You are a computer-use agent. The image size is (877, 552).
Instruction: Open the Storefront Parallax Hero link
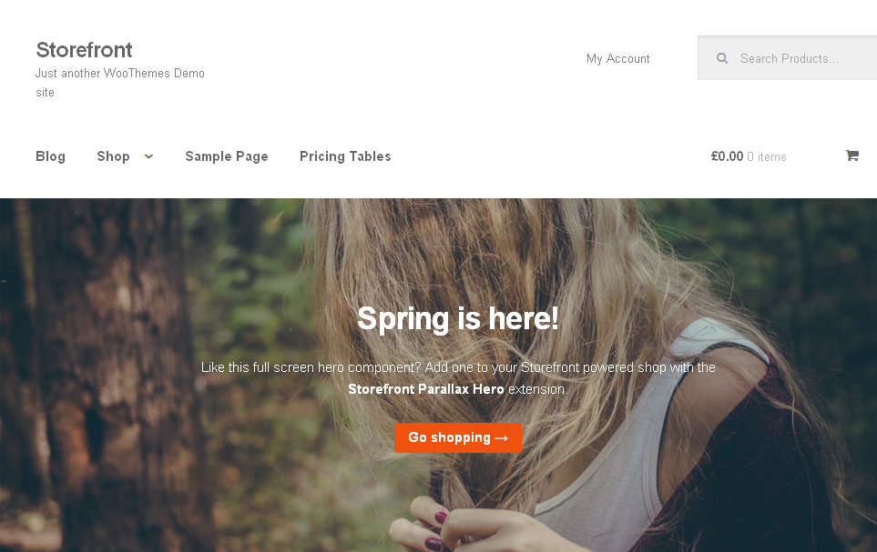click(x=426, y=389)
